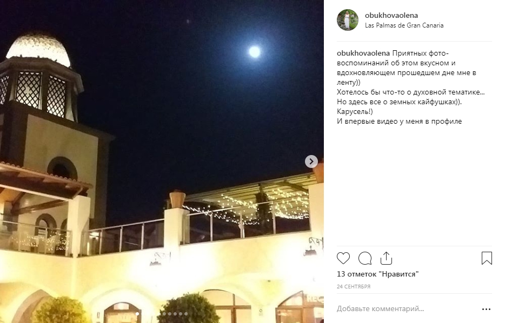
Task: Save the post with the bookmark icon
Action: coord(487,258)
